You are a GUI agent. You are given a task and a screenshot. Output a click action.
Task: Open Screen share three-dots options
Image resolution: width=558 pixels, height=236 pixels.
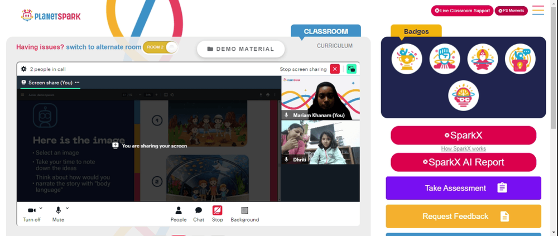pos(77,82)
